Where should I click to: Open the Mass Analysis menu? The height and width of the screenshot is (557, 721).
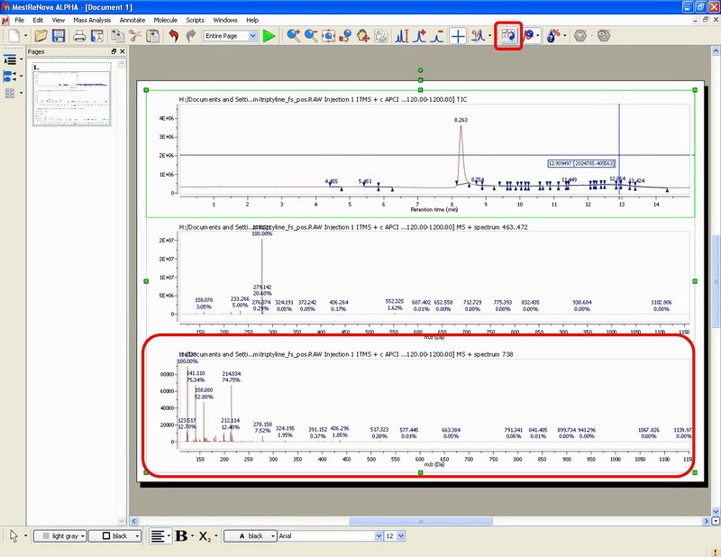tap(93, 19)
